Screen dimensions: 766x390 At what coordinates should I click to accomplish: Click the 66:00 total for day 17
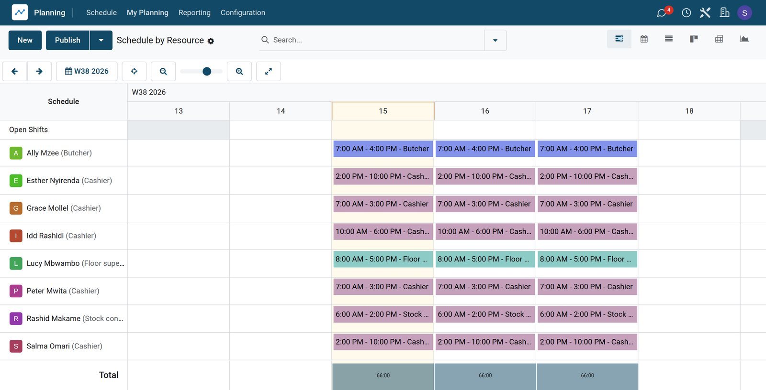coord(587,376)
